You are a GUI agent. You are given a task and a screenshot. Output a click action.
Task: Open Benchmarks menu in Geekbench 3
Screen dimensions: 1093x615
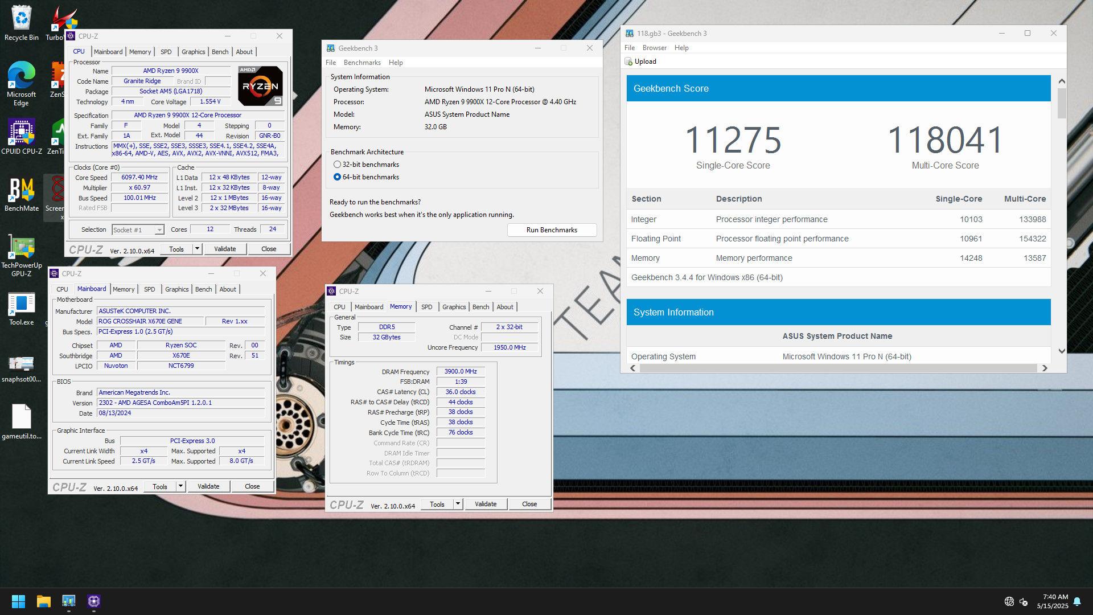coord(362,63)
